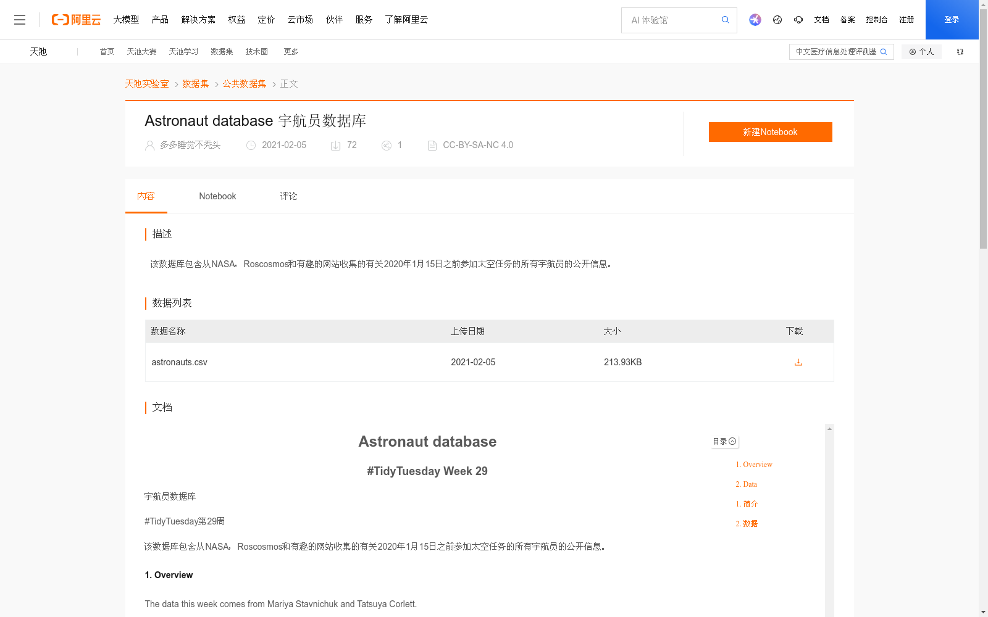Open the 伙伴 menu
Viewport: 988px width, 617px height.
click(334, 20)
